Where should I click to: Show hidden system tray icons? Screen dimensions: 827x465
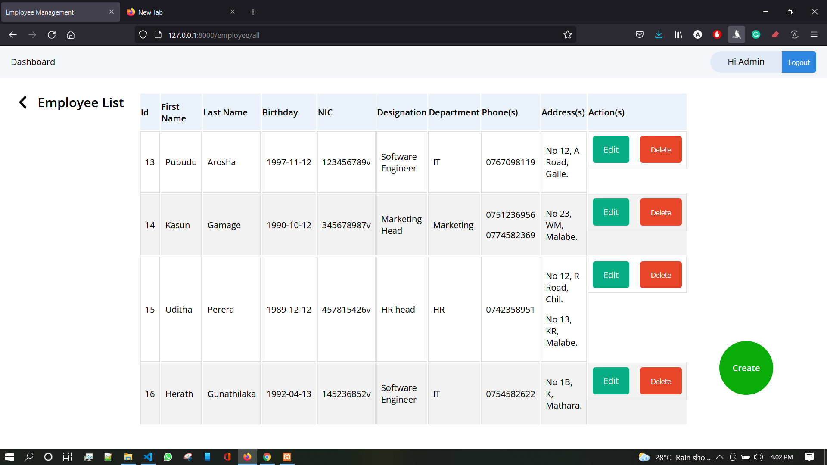(719, 457)
